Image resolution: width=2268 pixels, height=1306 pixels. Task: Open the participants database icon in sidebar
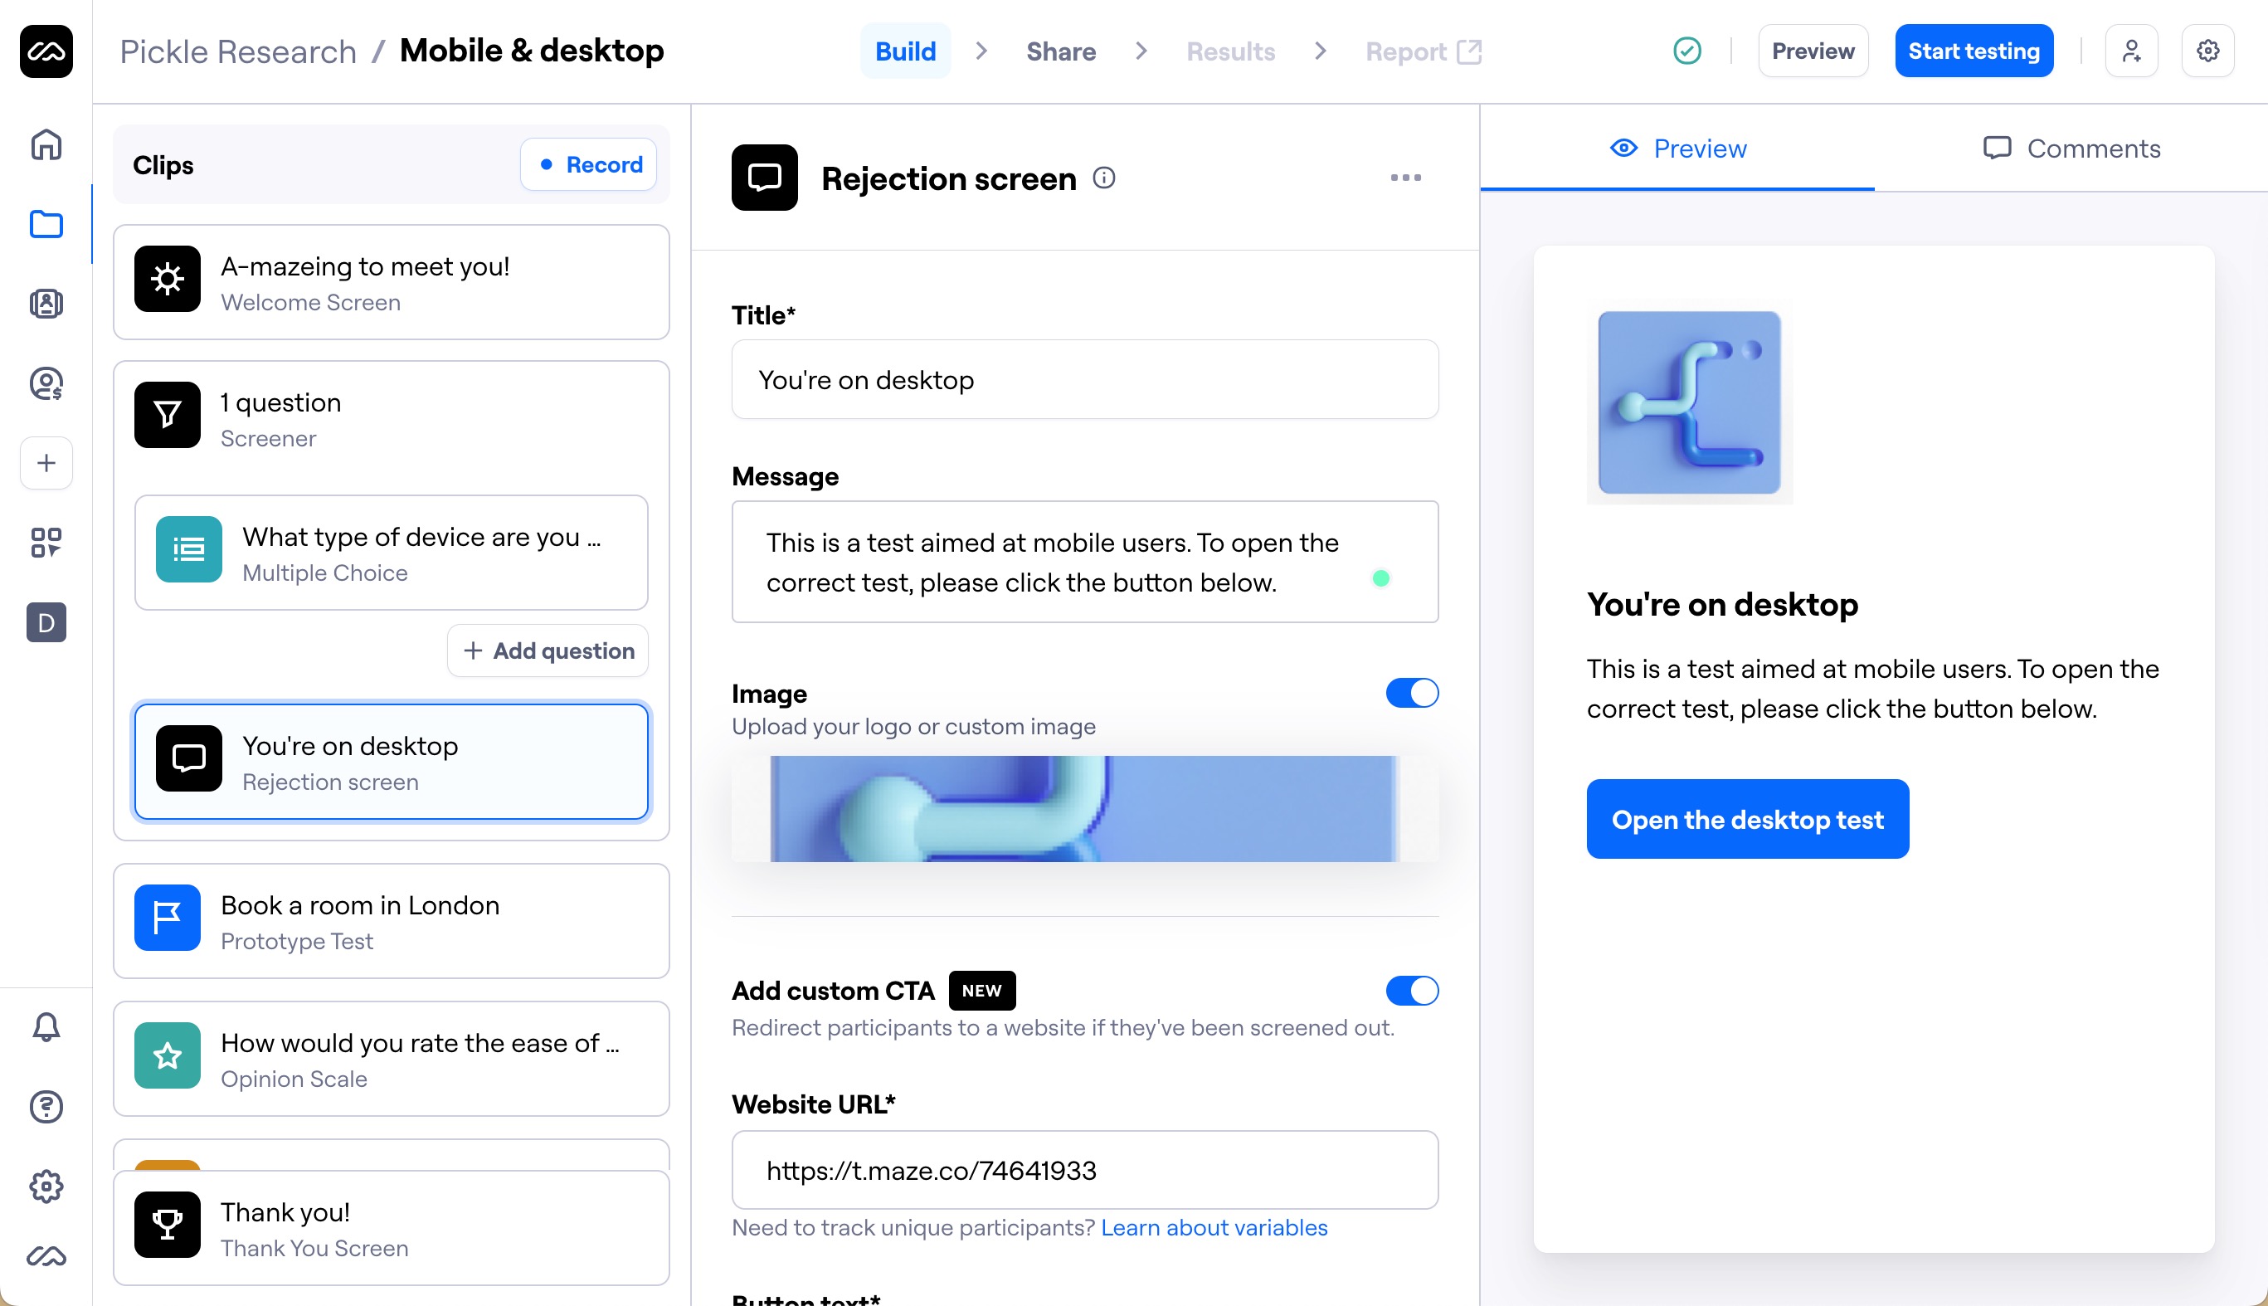point(46,304)
